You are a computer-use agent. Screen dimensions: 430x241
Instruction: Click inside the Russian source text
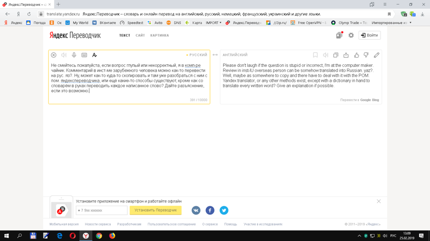pos(129,78)
